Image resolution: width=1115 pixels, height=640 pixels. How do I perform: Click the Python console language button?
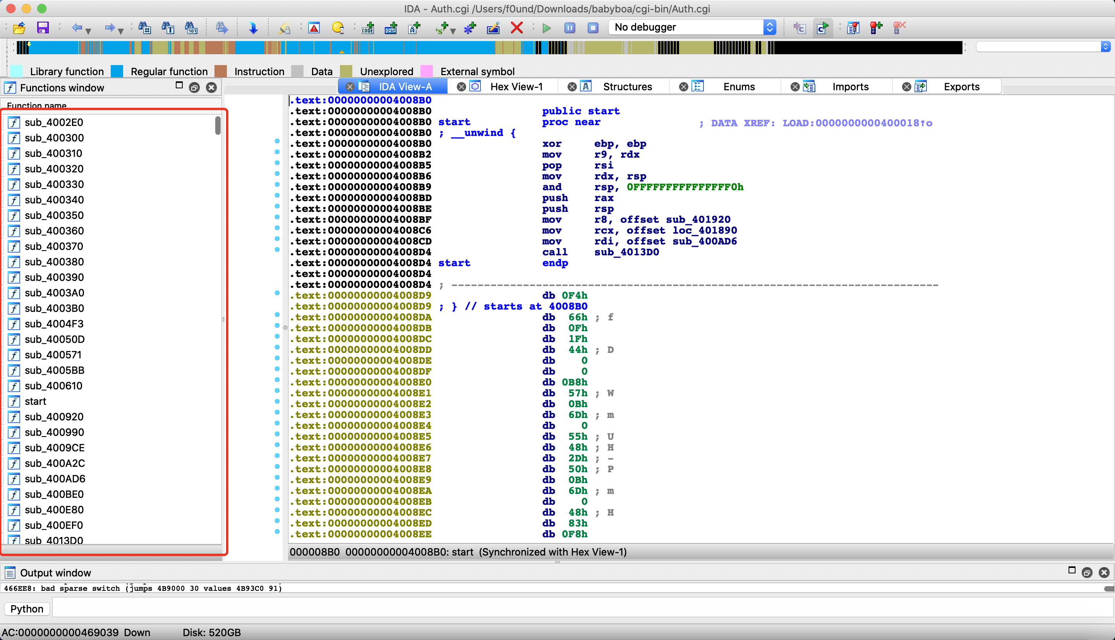tap(27, 609)
